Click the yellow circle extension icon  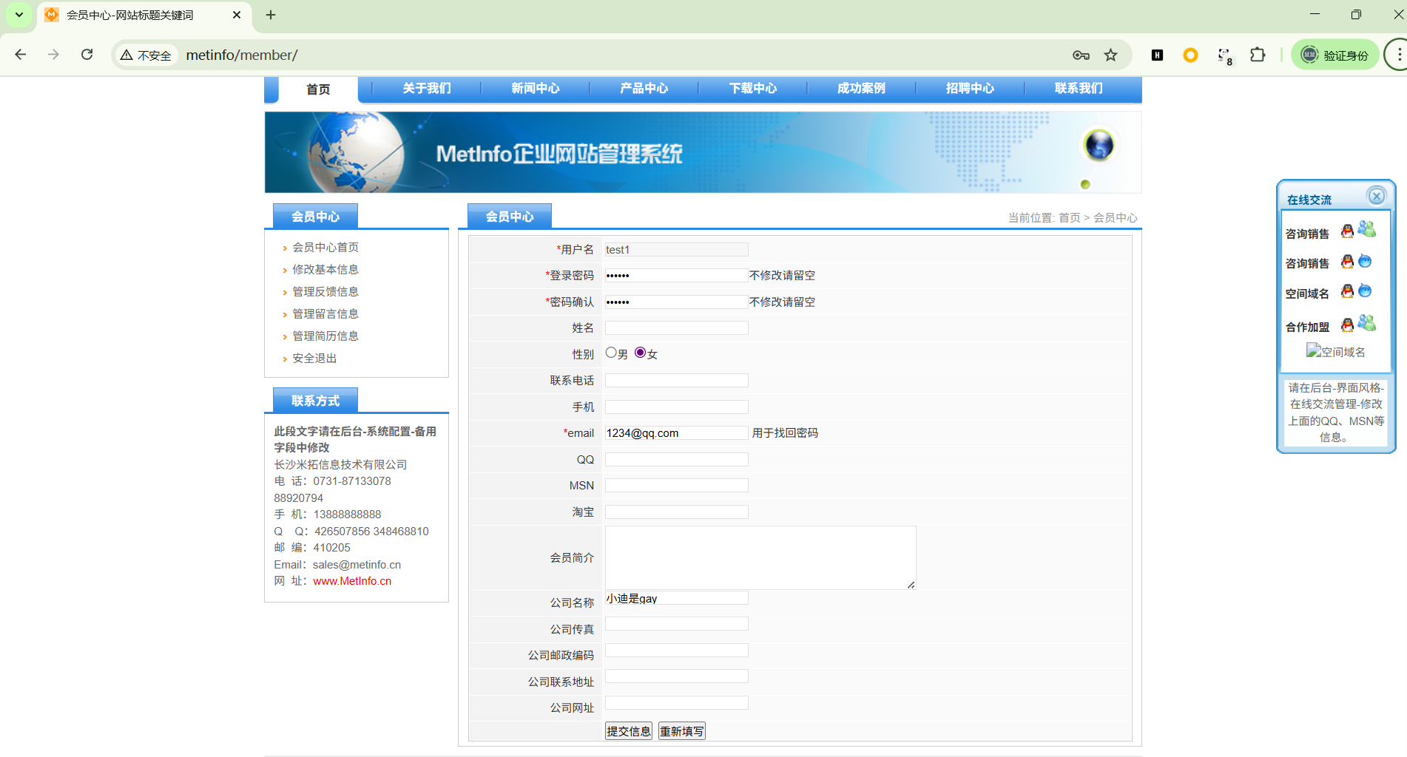pos(1190,55)
